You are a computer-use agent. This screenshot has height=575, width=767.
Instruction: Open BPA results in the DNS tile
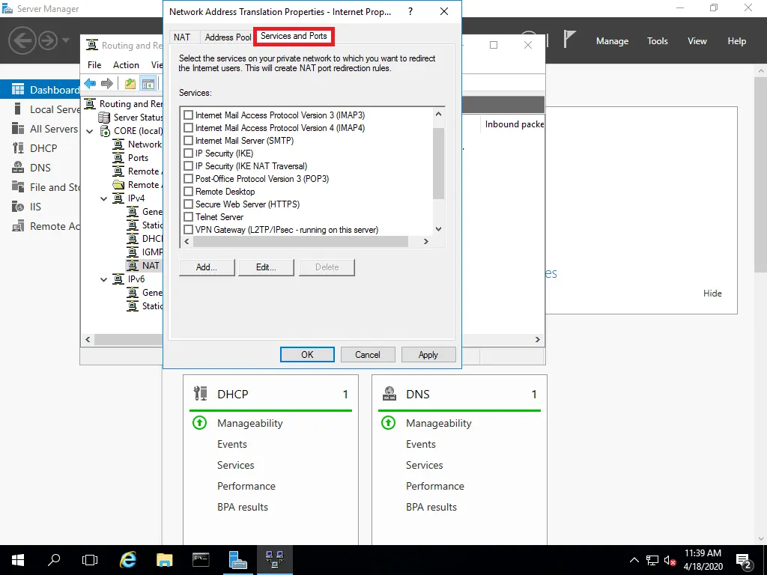[x=431, y=507]
